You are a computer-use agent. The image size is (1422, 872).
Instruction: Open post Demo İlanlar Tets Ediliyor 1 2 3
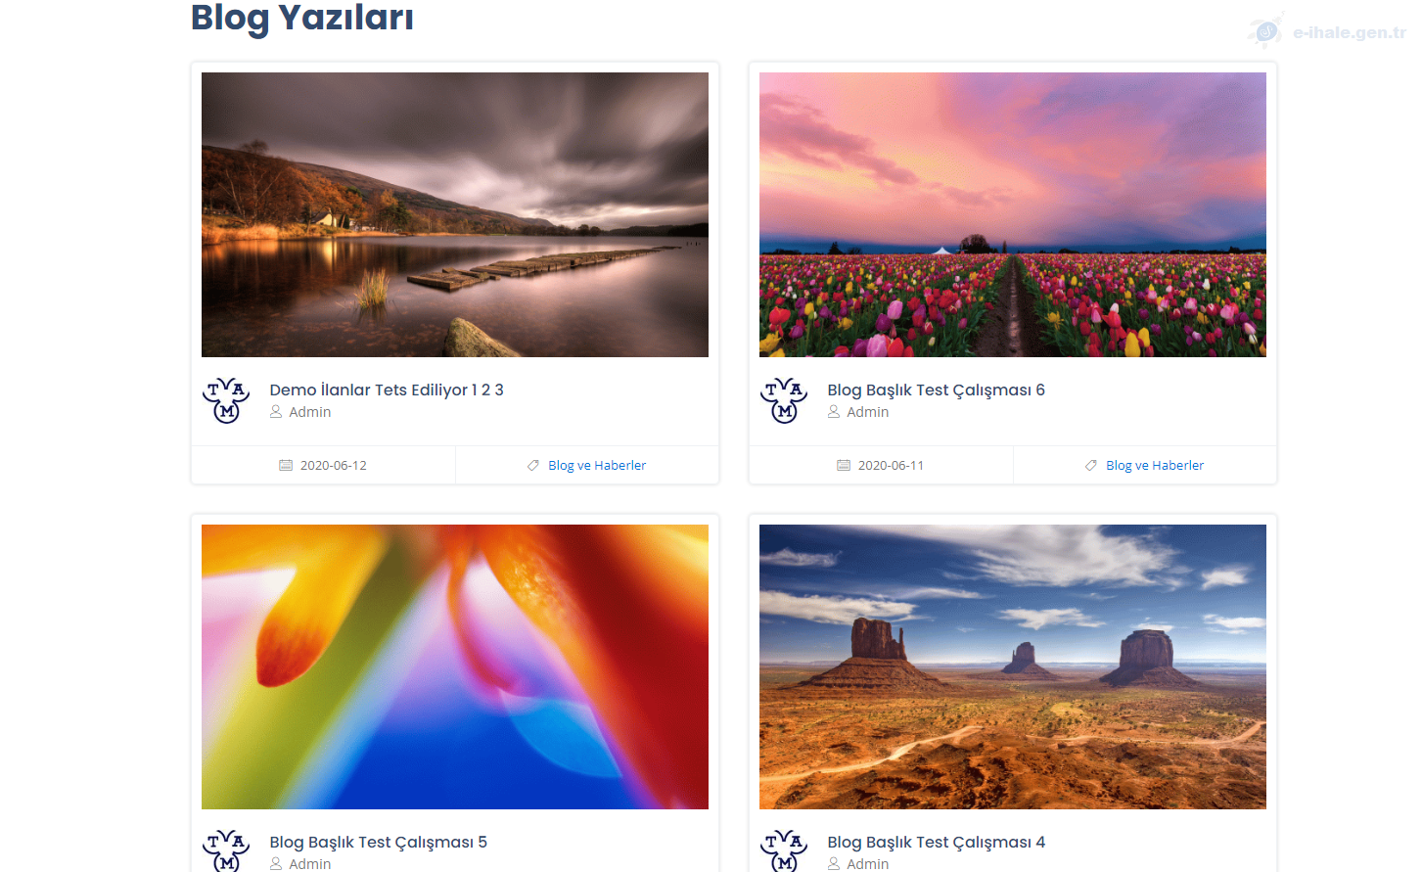[x=387, y=390]
